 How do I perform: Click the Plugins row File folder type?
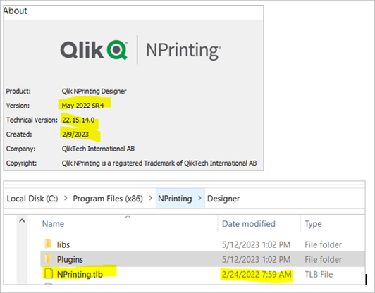point(323,259)
